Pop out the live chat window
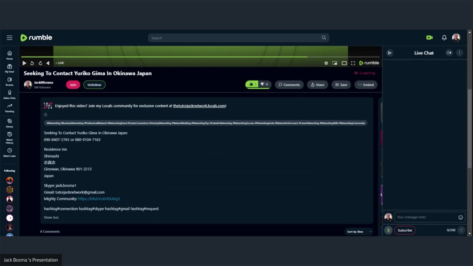This screenshot has height=266, width=473. point(449,53)
